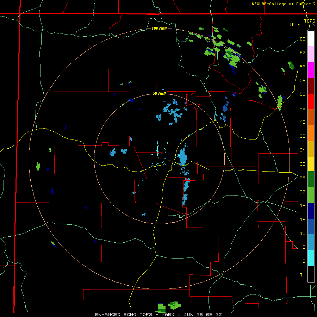Click the legend value 2
Image resolution: width=317 pixels, height=317 pixels.
[x=304, y=261]
